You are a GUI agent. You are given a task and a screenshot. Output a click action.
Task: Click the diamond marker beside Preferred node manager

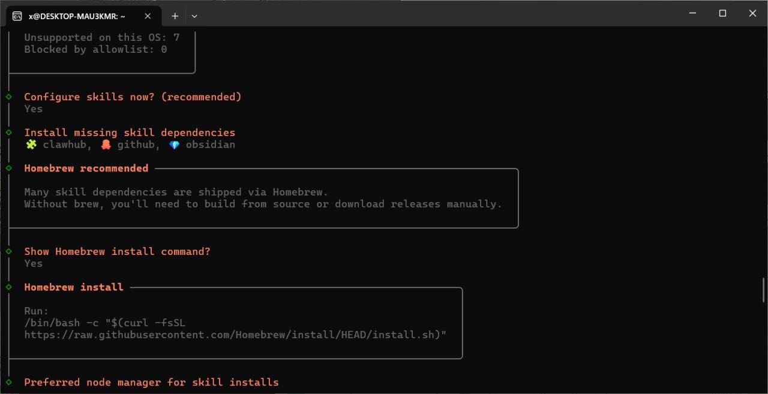pos(9,382)
